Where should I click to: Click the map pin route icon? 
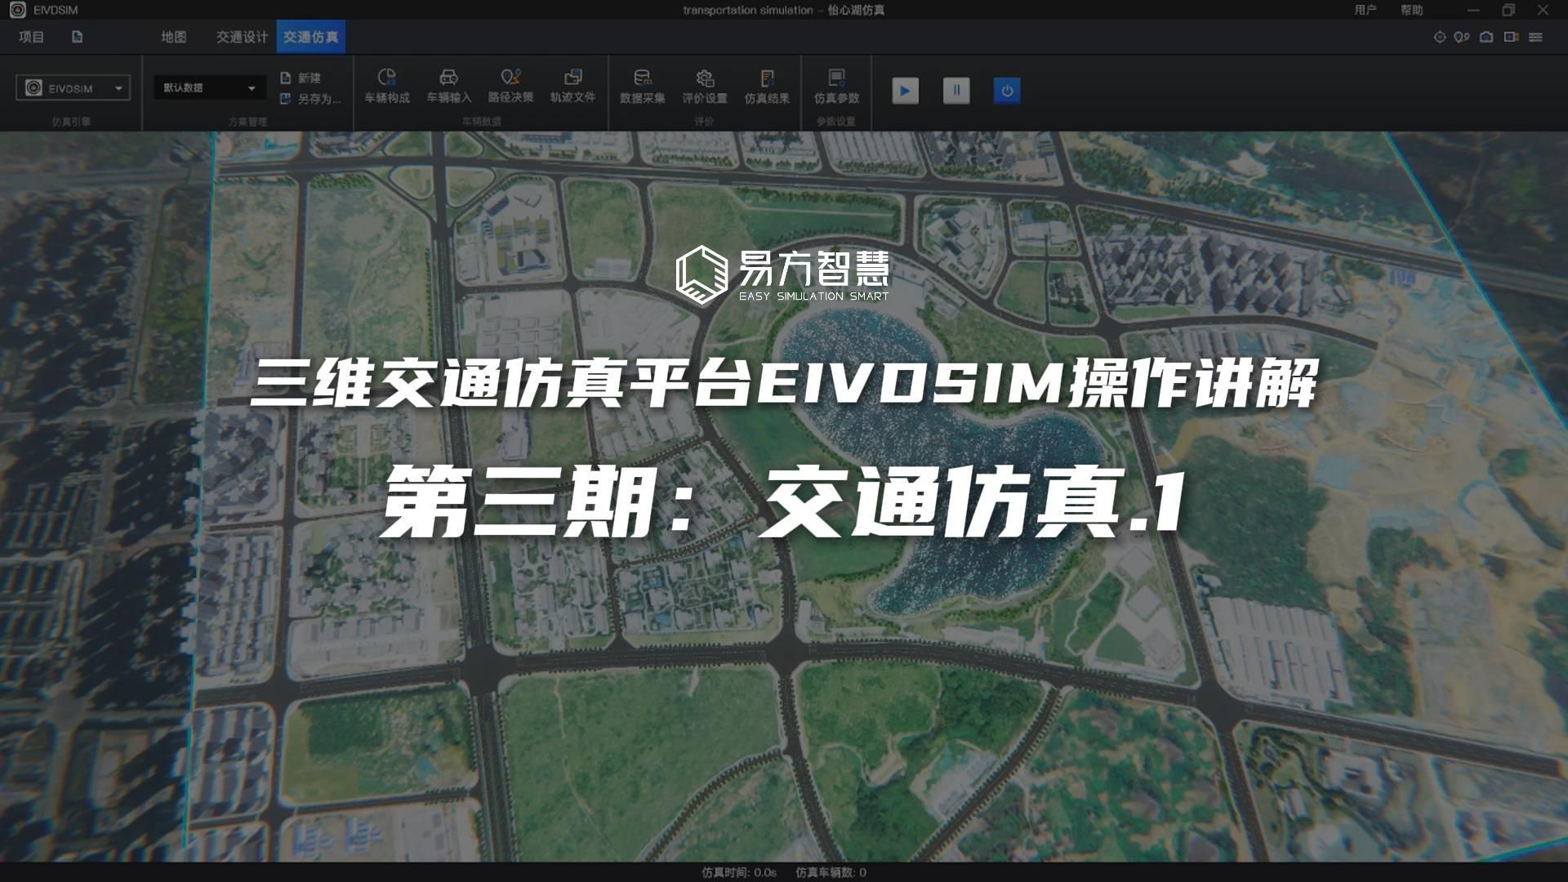tap(1463, 37)
